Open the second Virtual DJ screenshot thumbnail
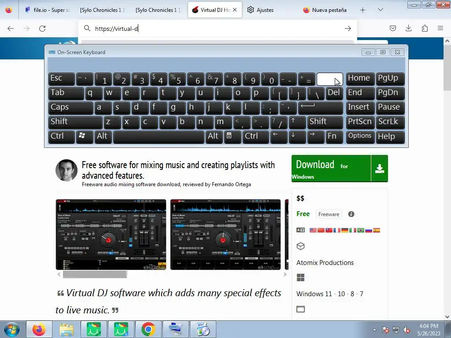 click(x=225, y=235)
